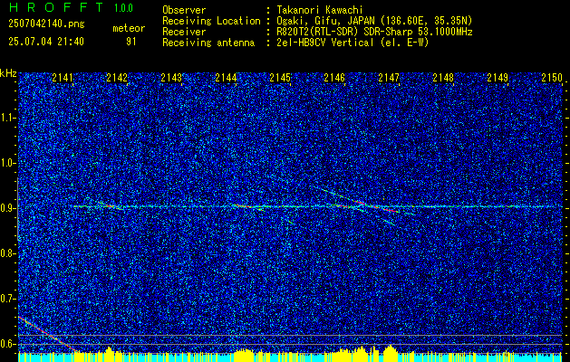570x362 pixels.
Task: Click the Receiving antenna label
Action: click(208, 43)
